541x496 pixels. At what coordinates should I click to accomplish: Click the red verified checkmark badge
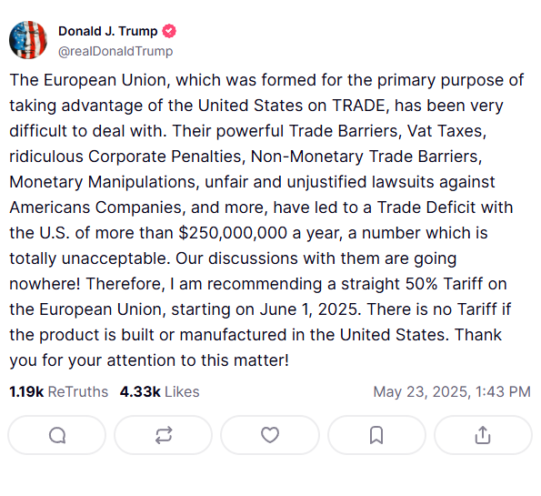pyautogui.click(x=169, y=31)
